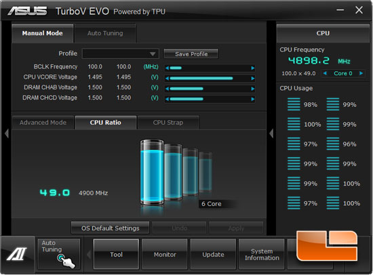Increase DRAM CHCD Voltage with right arrow

pos(253,99)
